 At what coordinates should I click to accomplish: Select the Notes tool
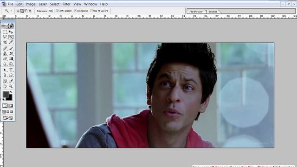[5, 82]
